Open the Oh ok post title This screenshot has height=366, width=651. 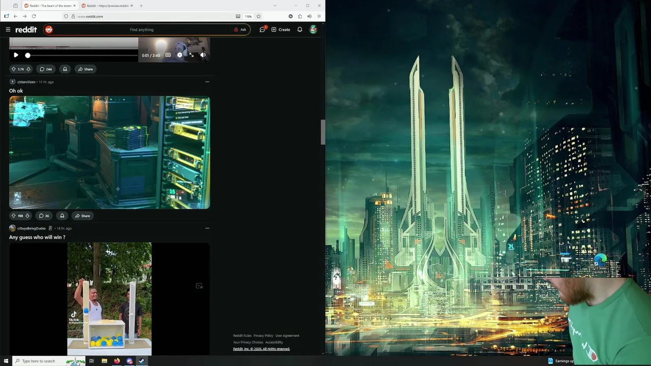click(16, 91)
